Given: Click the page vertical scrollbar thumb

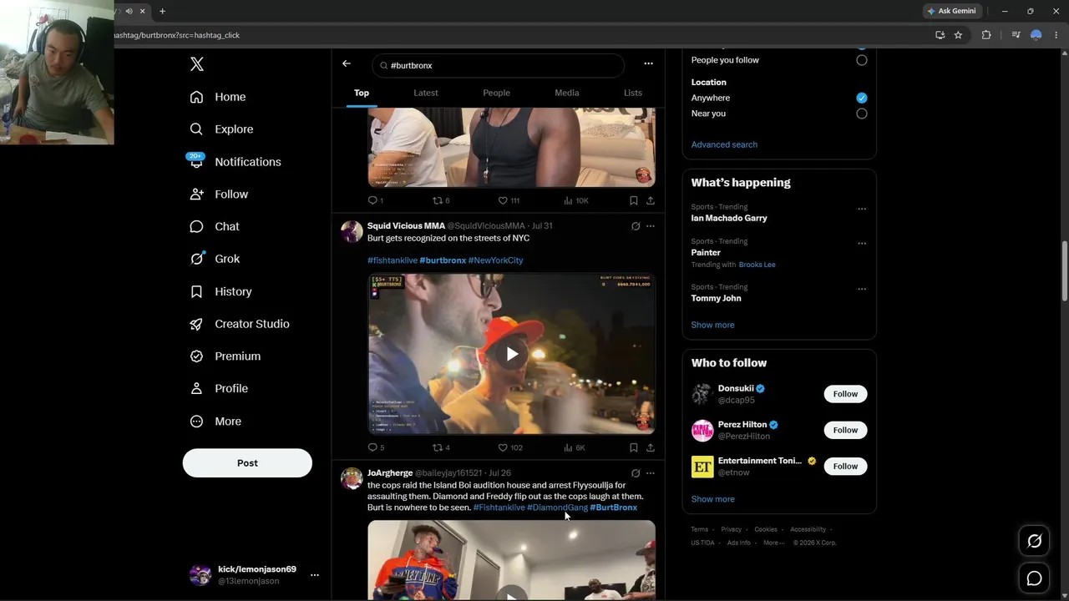Looking at the screenshot, I should pyautogui.click(x=1064, y=272).
